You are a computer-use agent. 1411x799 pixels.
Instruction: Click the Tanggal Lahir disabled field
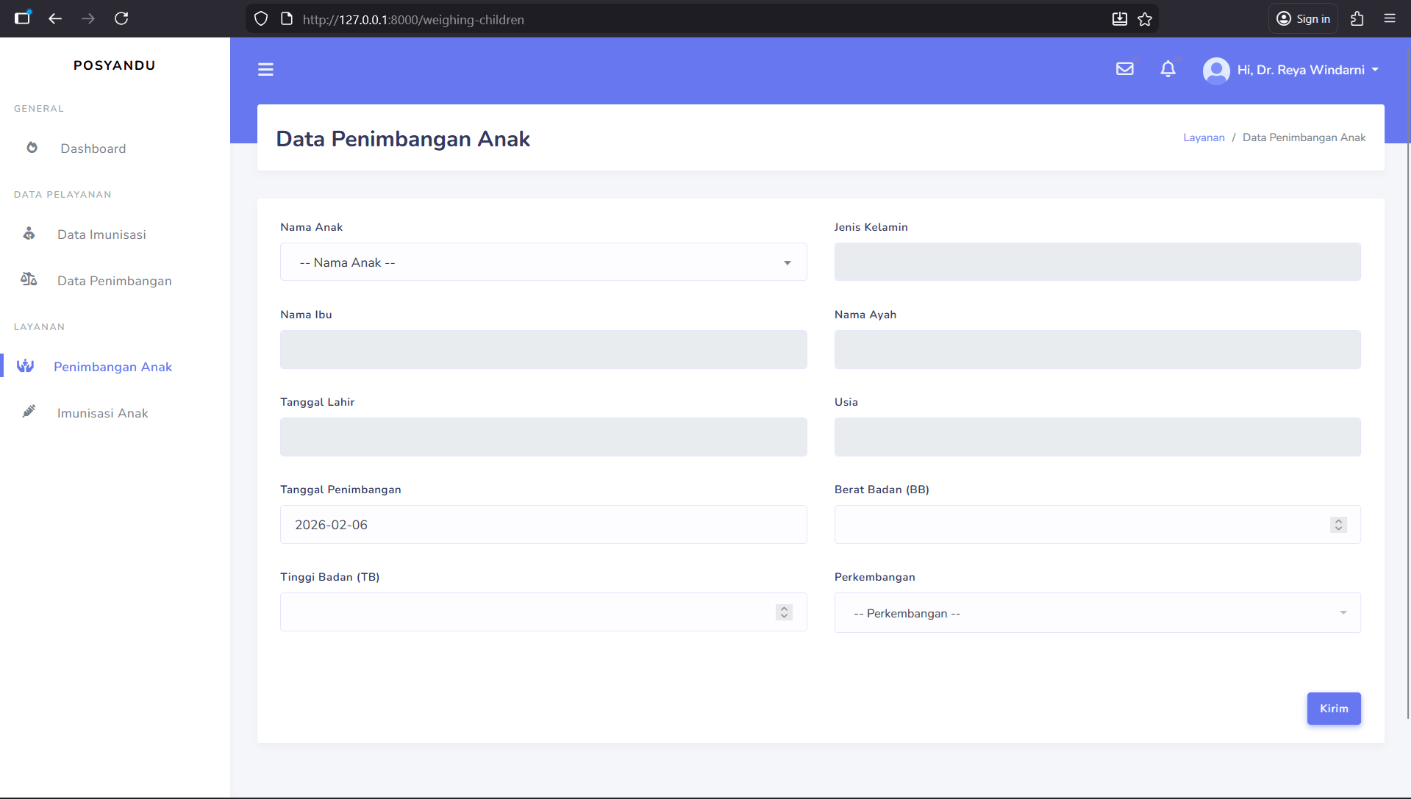[x=543, y=437]
